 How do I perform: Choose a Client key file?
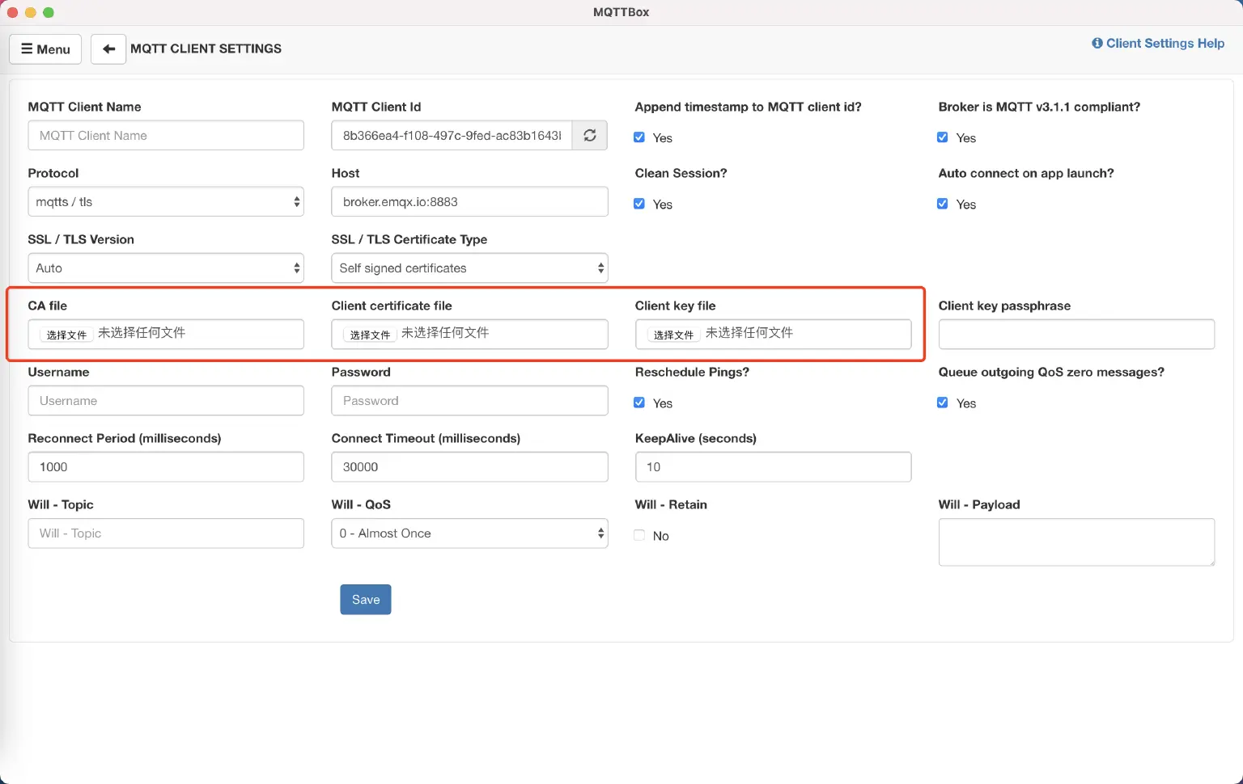click(x=673, y=335)
